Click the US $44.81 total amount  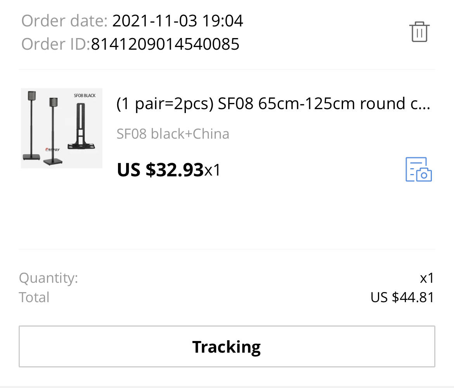pos(402,297)
